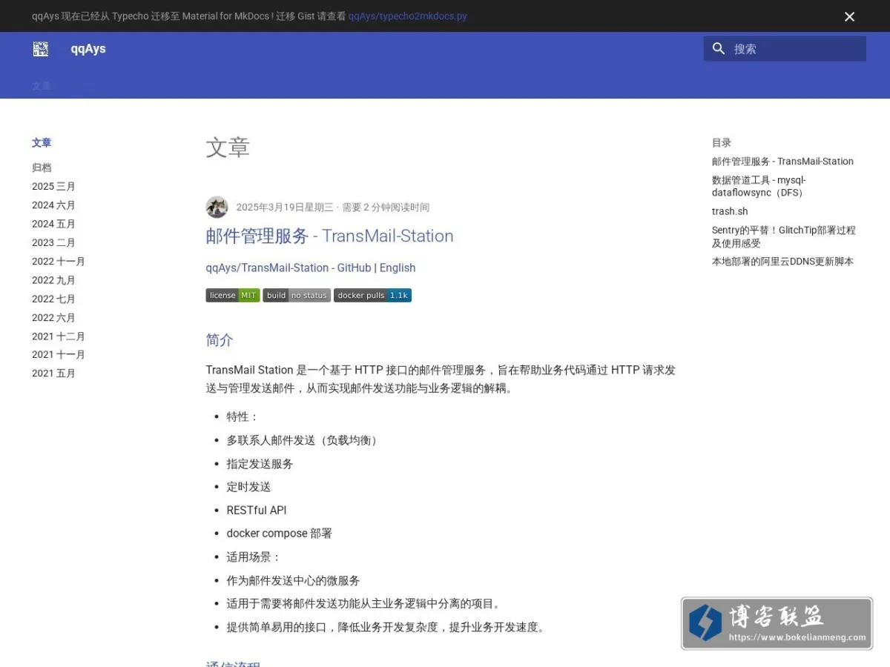Open the 2021 十二月 archive
The image size is (890, 667).
coord(59,336)
